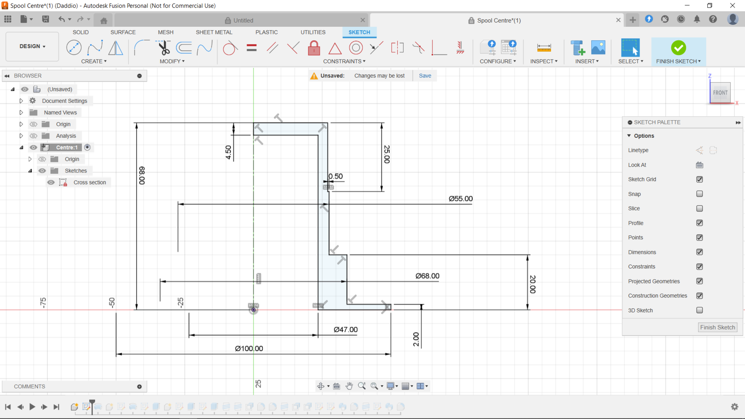Image resolution: width=745 pixels, height=419 pixels.
Task: Apply the Perpendicular constraint
Action: [293, 48]
